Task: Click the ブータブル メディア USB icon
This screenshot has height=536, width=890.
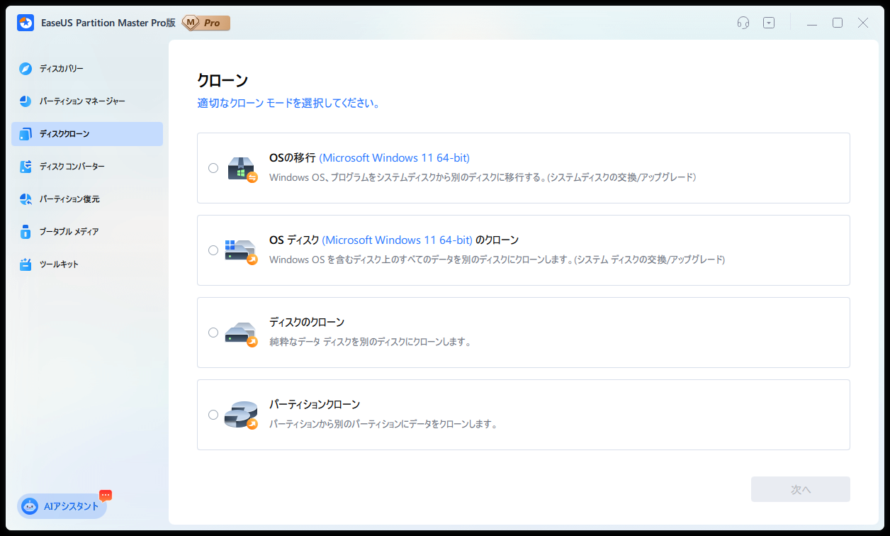Action: pos(26,232)
